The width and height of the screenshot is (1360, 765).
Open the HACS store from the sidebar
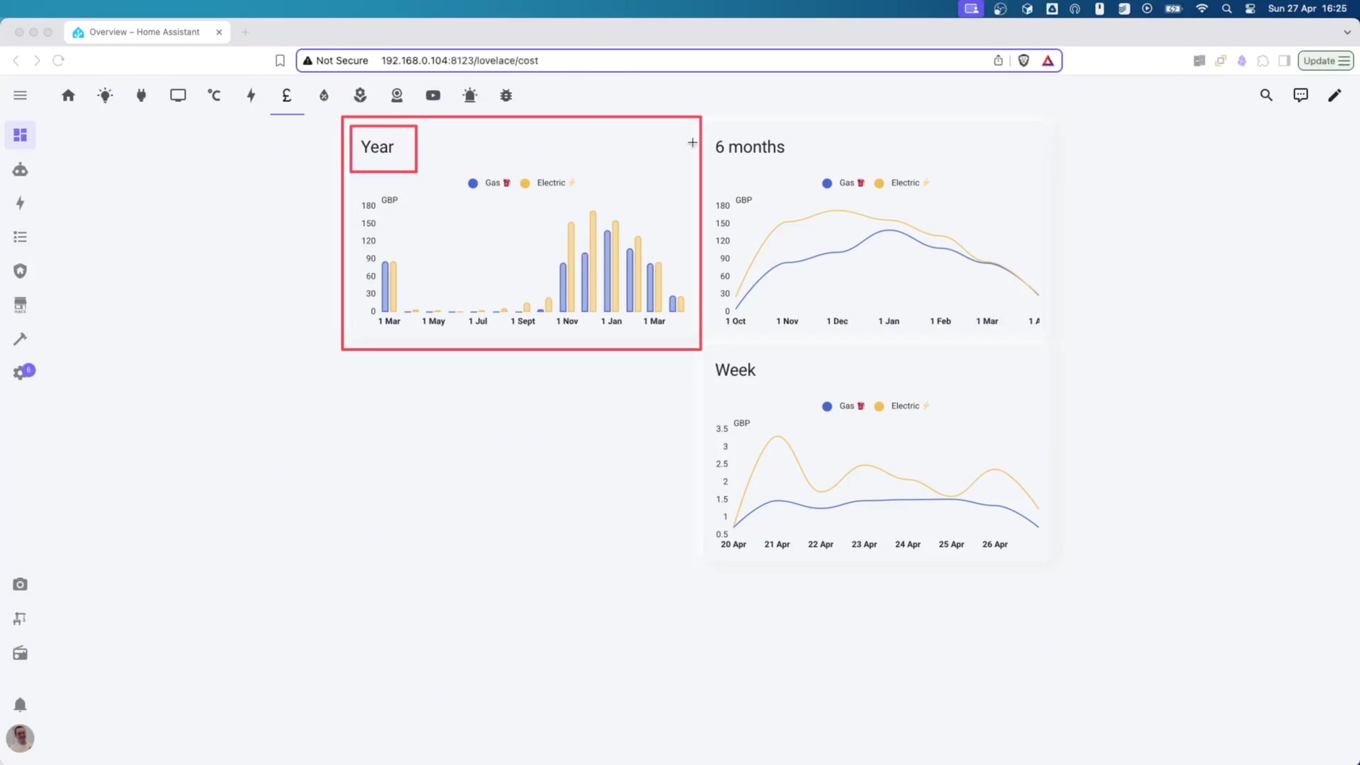20,305
